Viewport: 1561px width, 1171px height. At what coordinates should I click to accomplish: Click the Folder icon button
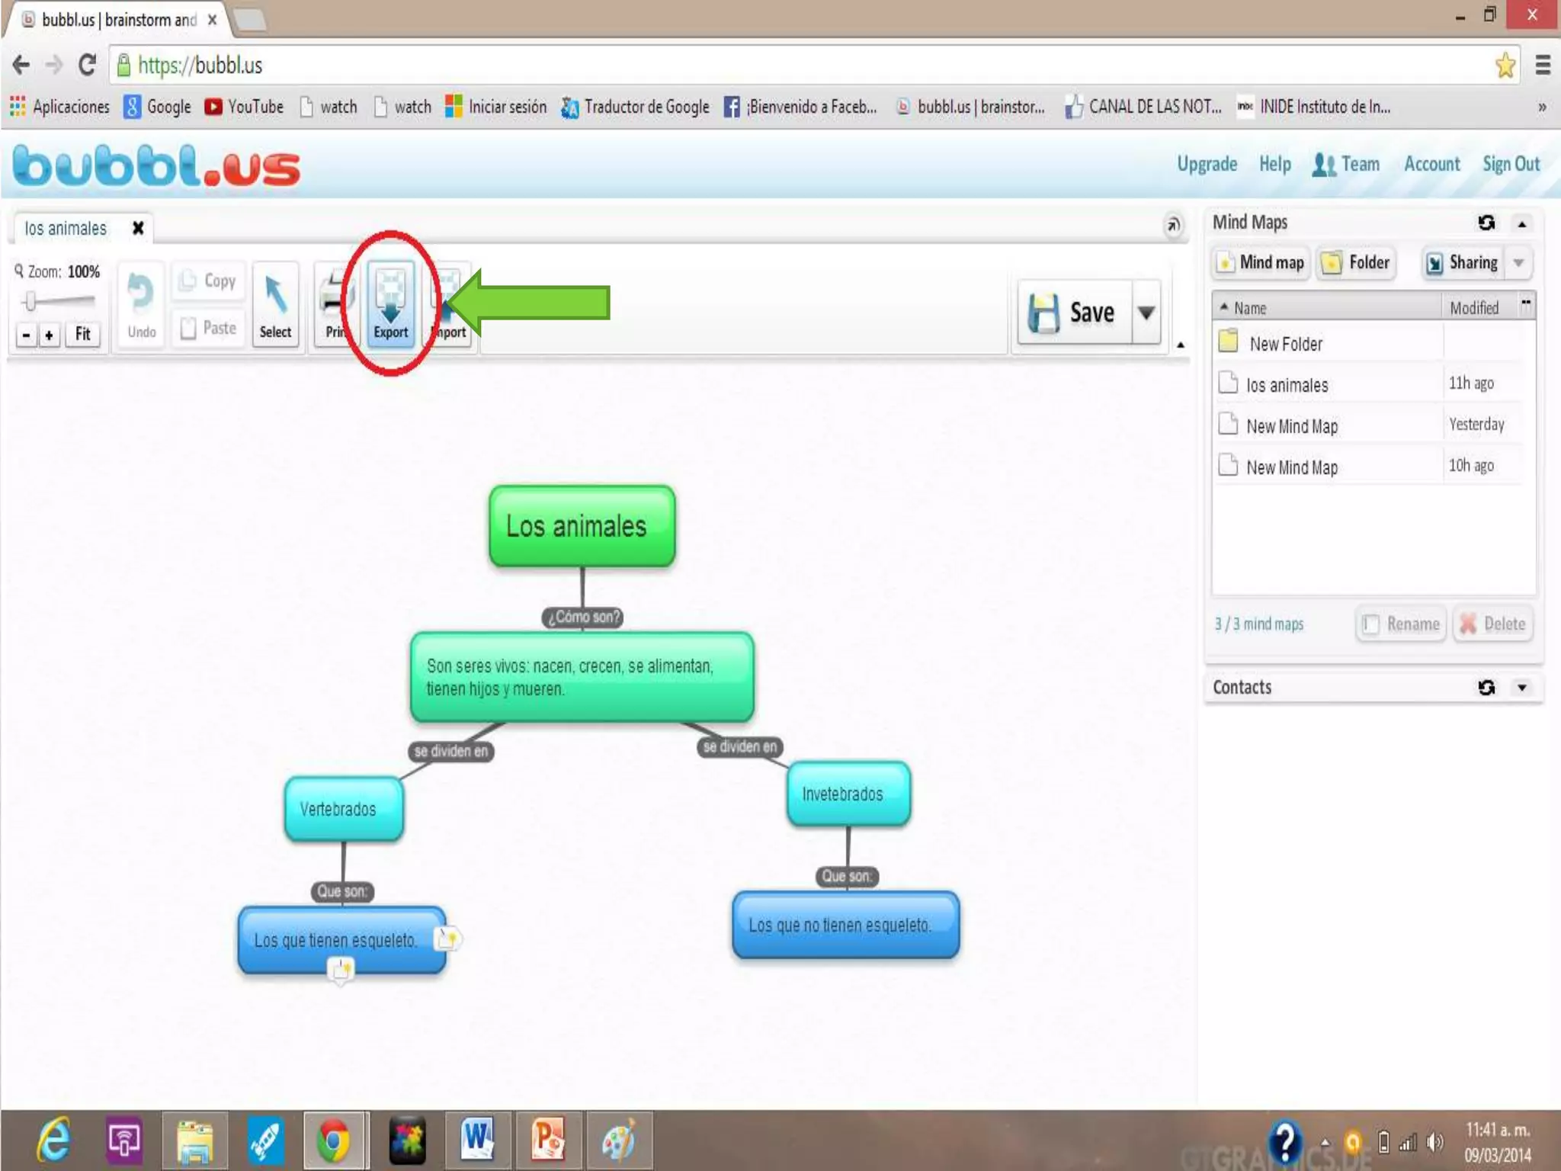coord(1357,263)
